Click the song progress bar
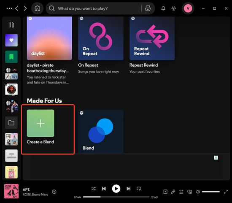 pyautogui.click(x=116, y=197)
